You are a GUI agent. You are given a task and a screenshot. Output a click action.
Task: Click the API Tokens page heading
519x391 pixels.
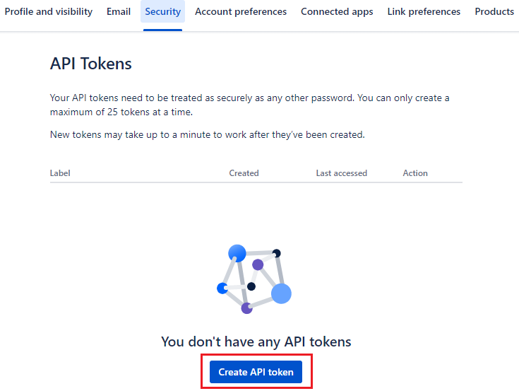(91, 64)
